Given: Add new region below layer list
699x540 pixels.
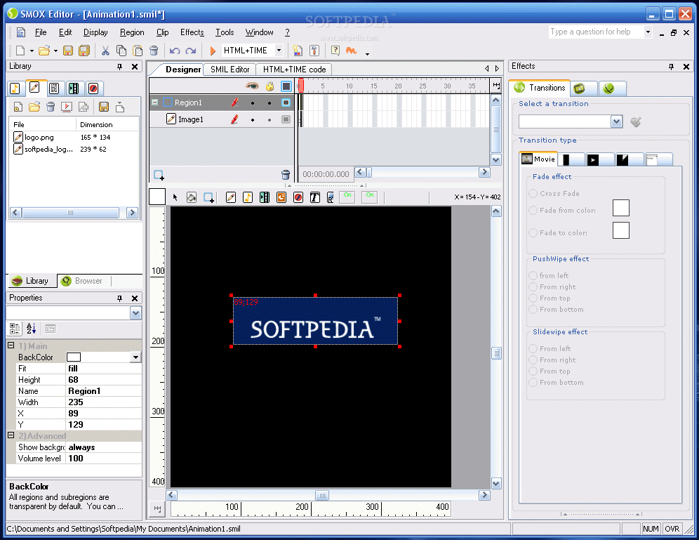Looking at the screenshot, I should [159, 175].
